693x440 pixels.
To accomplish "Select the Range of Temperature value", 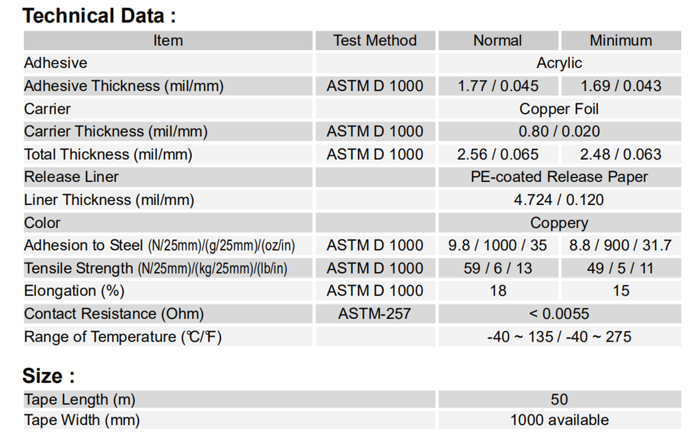I will [559, 337].
